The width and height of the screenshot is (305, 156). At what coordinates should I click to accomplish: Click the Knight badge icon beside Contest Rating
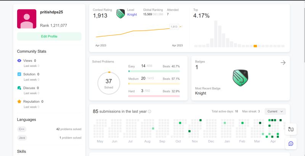tap(120, 14)
